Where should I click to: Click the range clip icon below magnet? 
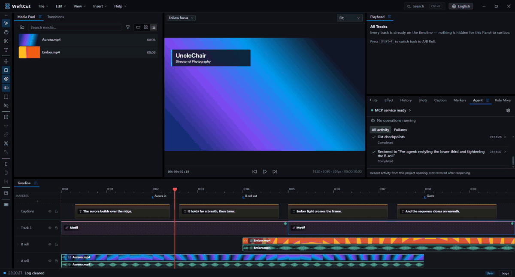click(6, 88)
